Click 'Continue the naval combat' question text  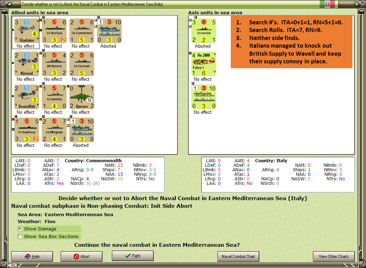pos(157,245)
